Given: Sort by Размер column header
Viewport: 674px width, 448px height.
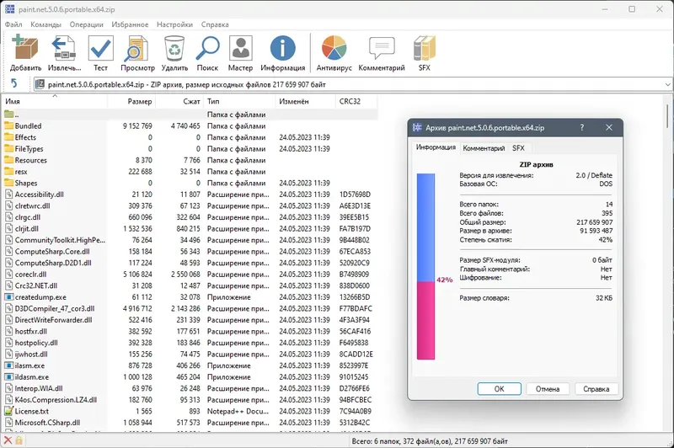Looking at the screenshot, I should [x=131, y=101].
